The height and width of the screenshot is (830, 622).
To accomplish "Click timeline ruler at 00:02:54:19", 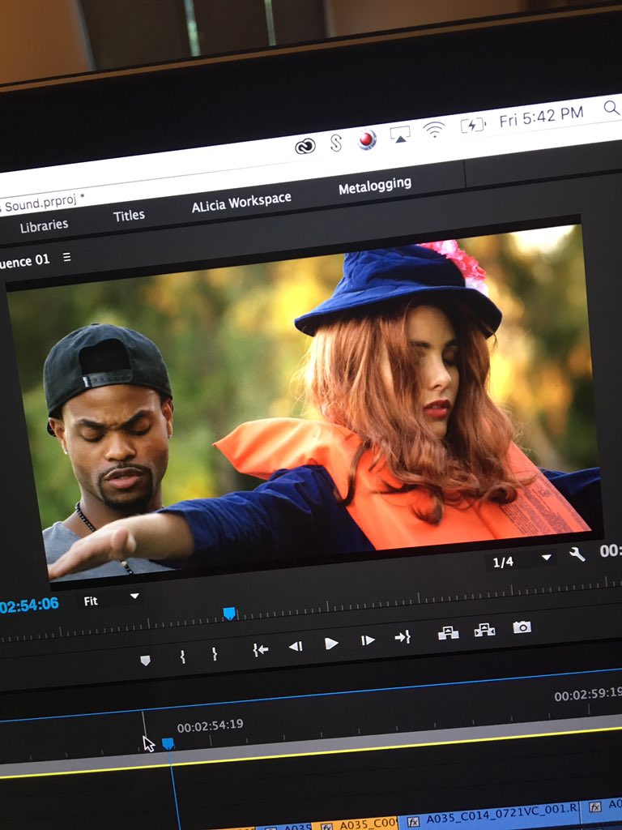I will pyautogui.click(x=210, y=725).
